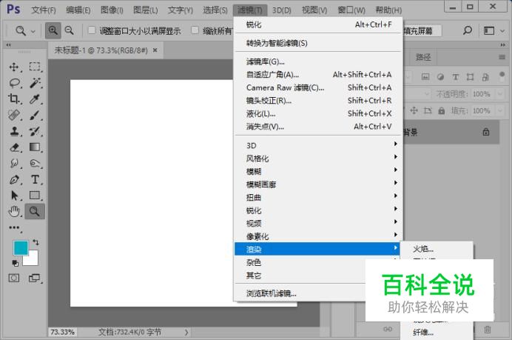Screen dimensions: 512x340
Task: Choose 火焰... in render submenu
Action: coord(437,249)
